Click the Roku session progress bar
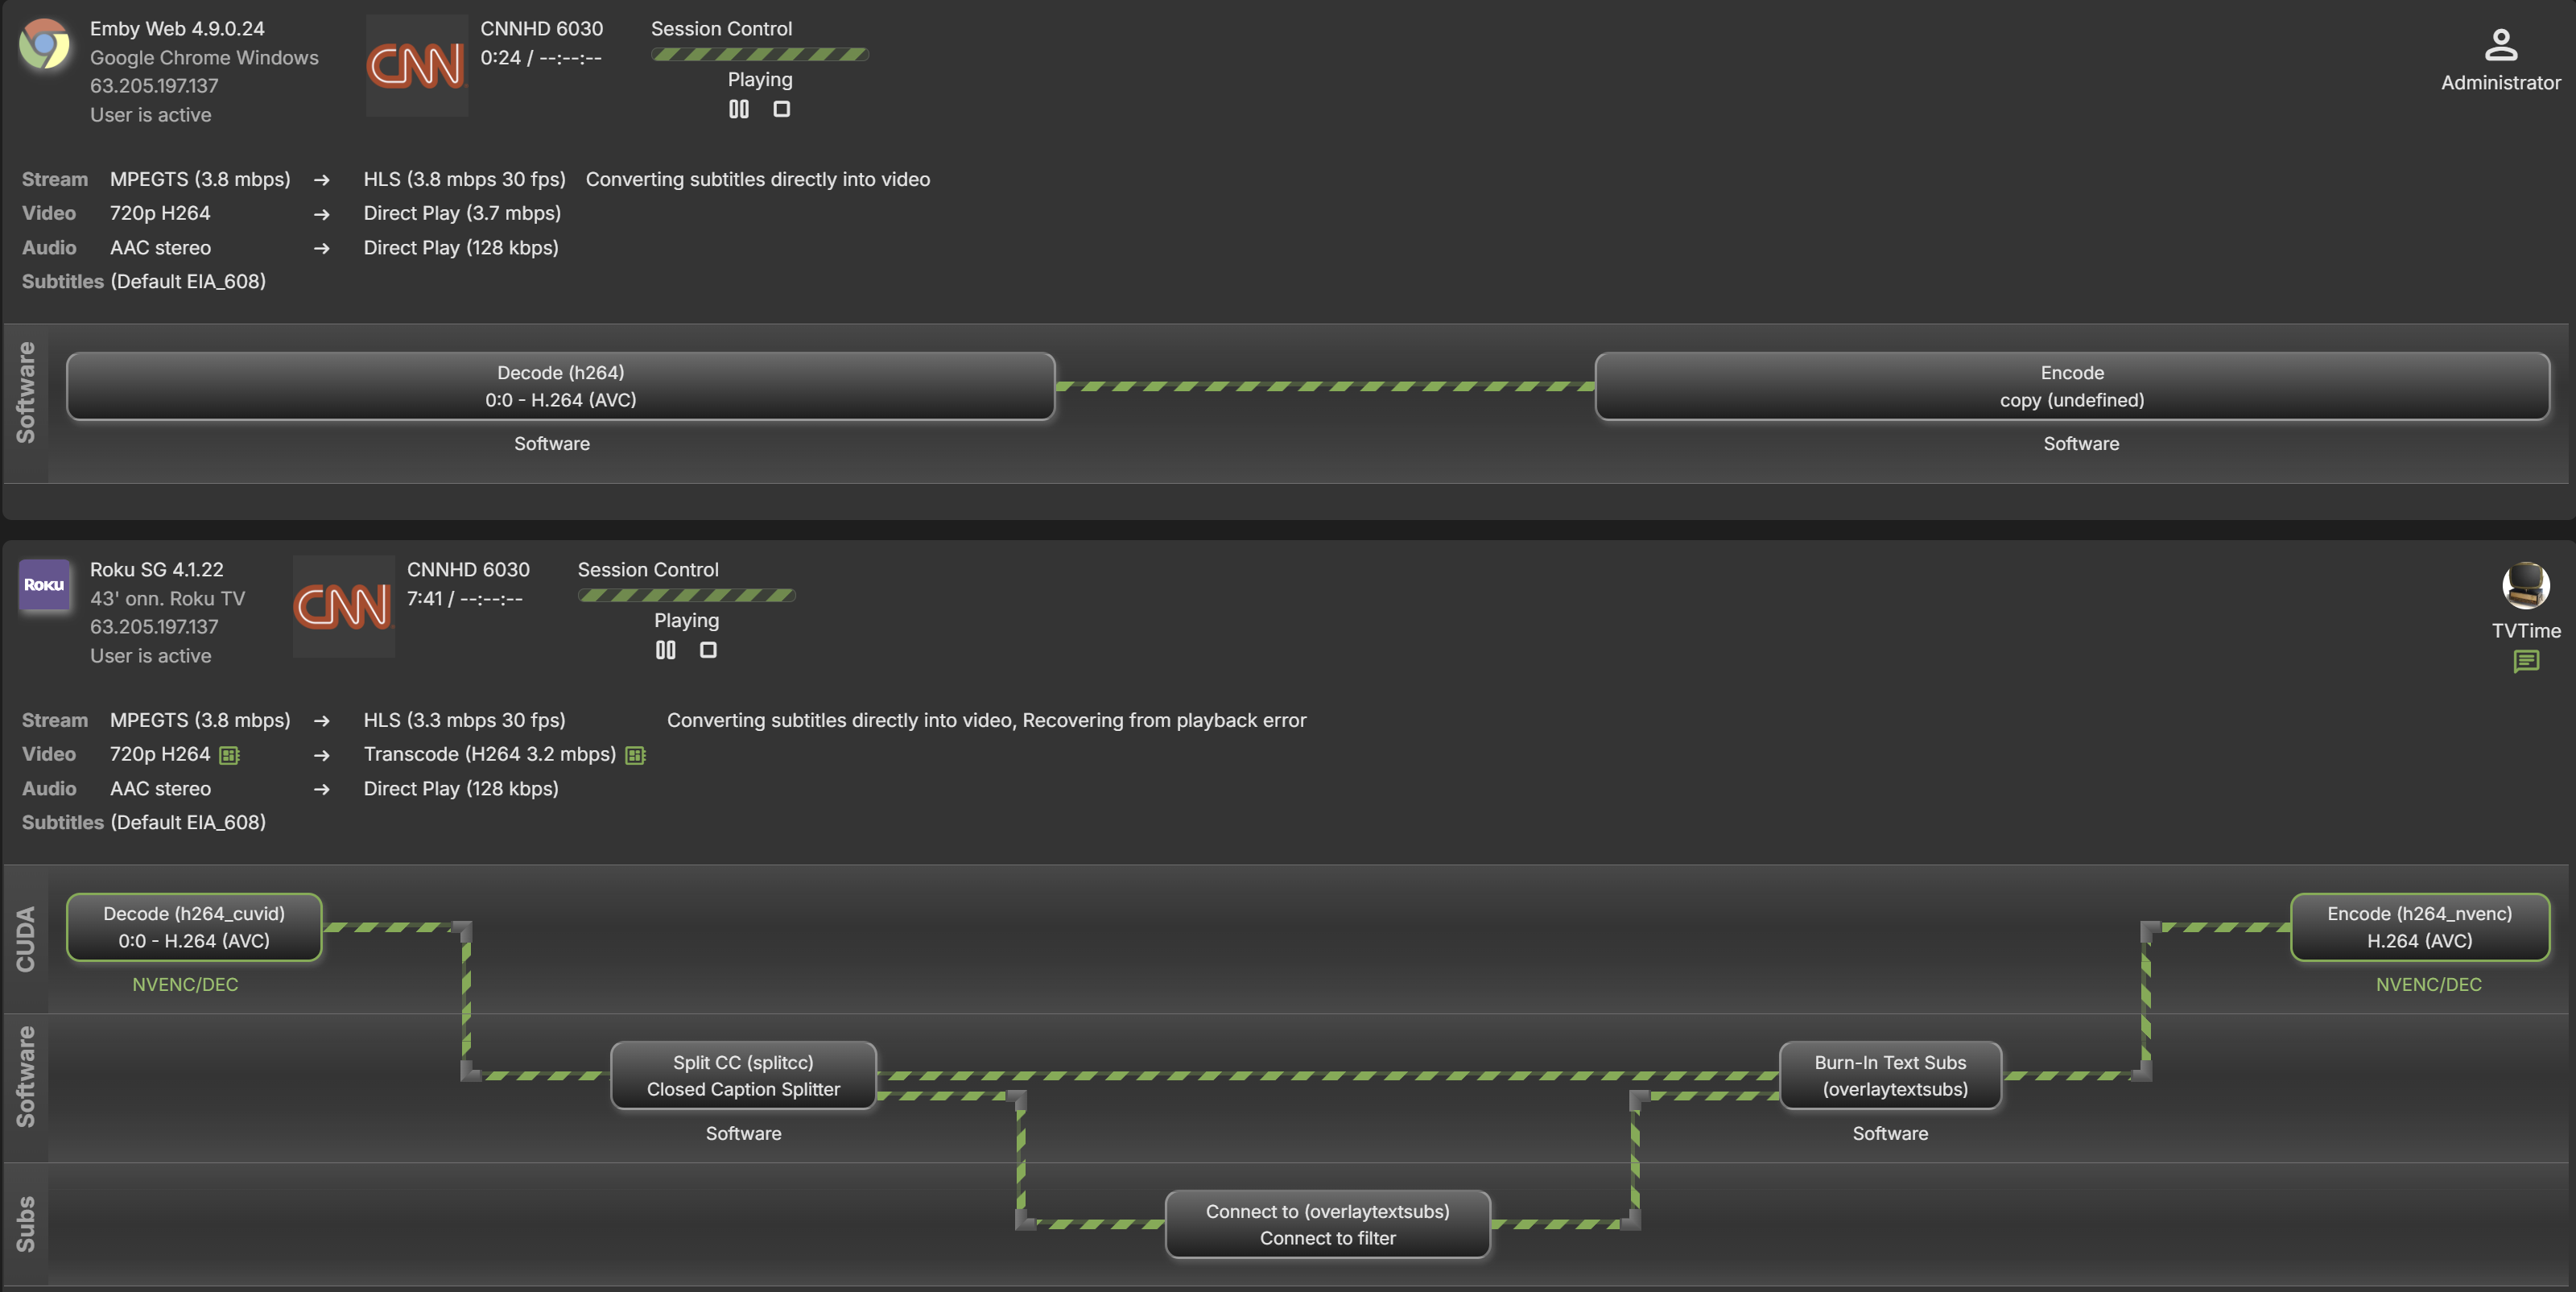Image resolution: width=2576 pixels, height=1292 pixels. (686, 595)
